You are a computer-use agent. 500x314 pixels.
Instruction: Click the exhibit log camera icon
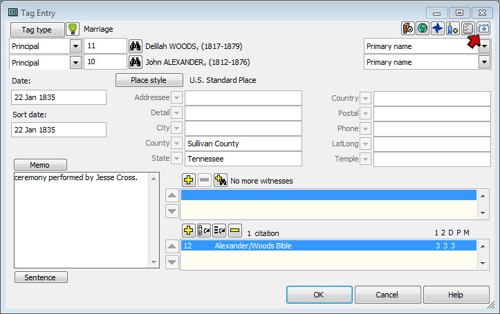coord(484,29)
